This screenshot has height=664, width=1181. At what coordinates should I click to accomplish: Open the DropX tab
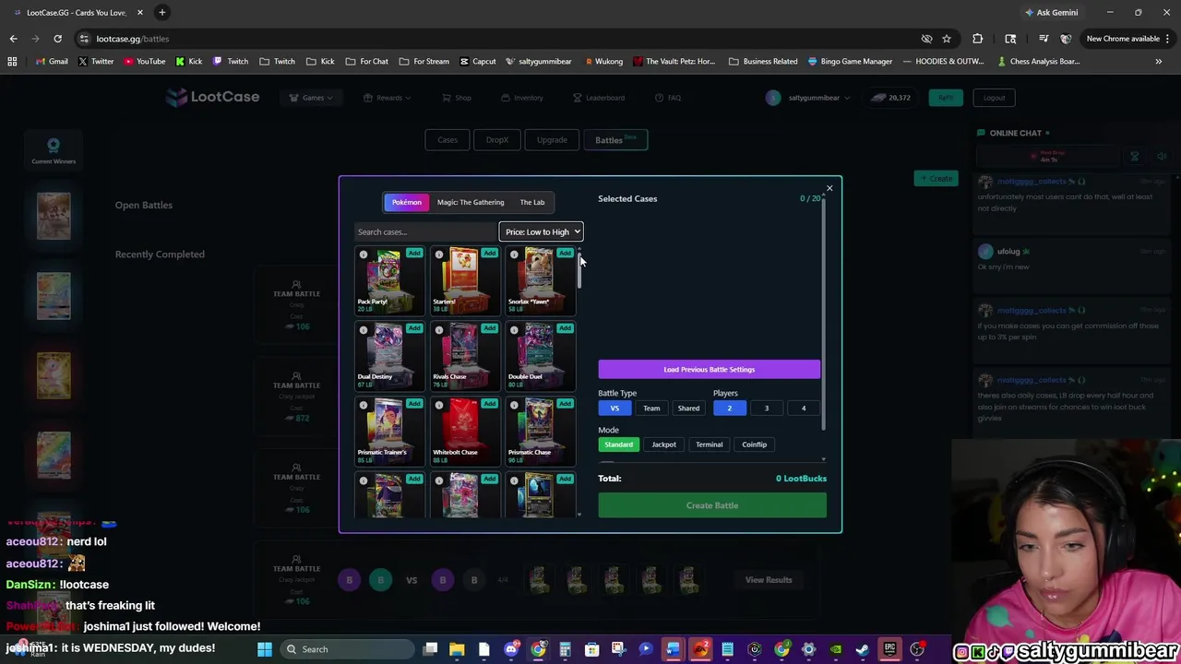click(497, 140)
